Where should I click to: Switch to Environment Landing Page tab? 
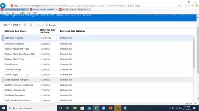[x=14, y=10]
